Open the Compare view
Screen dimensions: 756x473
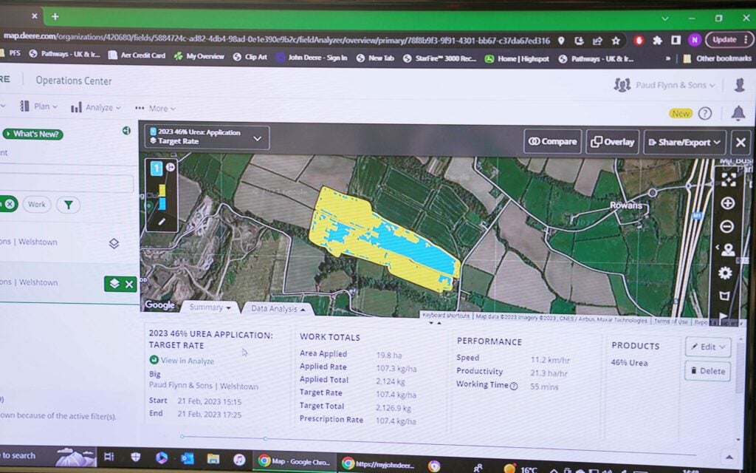[x=552, y=142]
